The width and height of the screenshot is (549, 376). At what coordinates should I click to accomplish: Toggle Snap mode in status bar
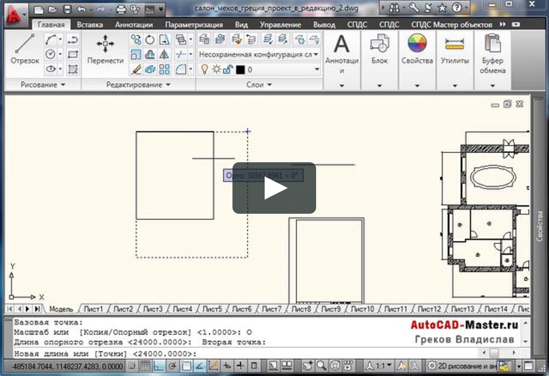point(132,366)
